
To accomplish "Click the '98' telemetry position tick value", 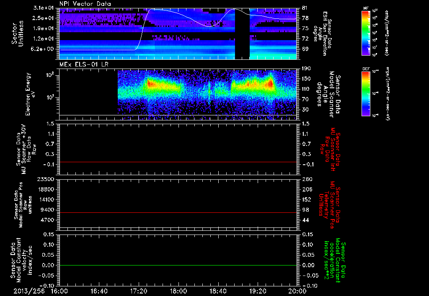I will 305,210.
